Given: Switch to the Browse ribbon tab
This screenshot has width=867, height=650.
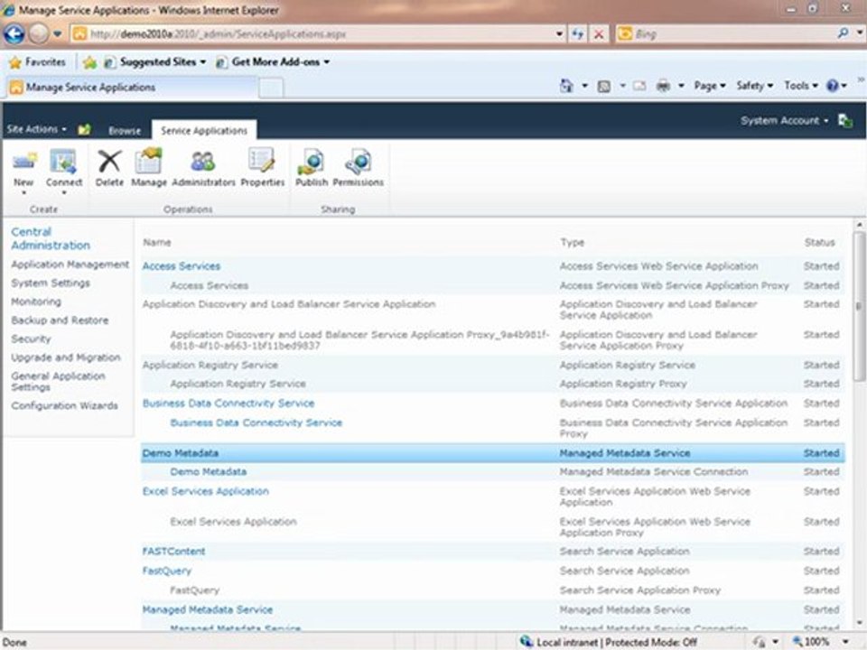Looking at the screenshot, I should [125, 130].
